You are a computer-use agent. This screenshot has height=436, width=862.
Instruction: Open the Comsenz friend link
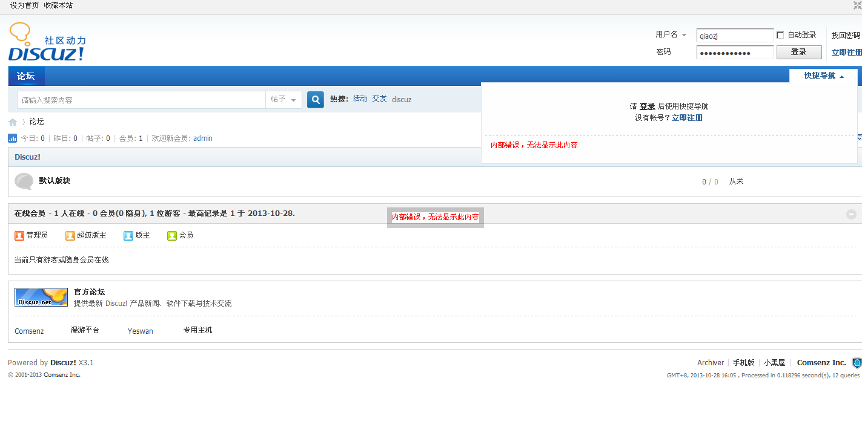coord(29,331)
